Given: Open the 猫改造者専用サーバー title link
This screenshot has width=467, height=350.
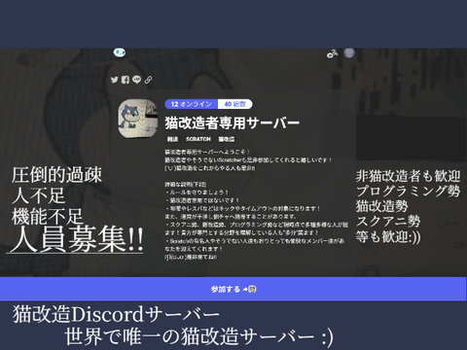Looking at the screenshot, I should pyautogui.click(x=232, y=122).
